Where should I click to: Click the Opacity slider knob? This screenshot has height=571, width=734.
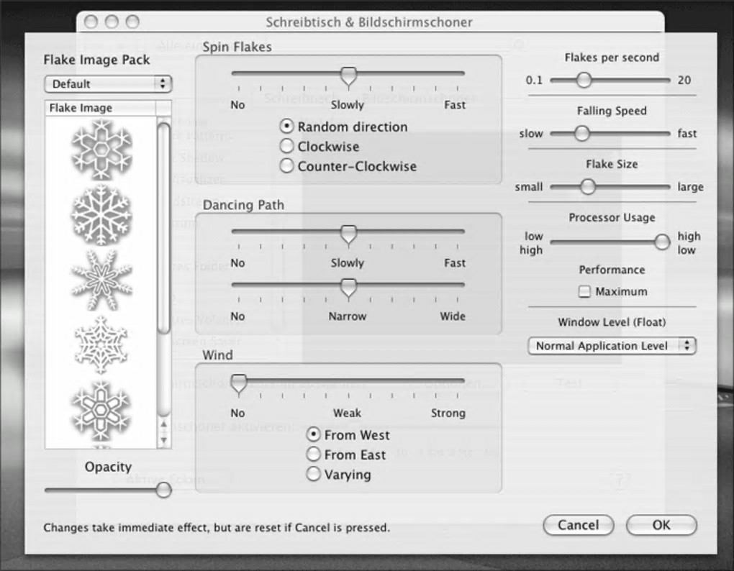(x=163, y=490)
